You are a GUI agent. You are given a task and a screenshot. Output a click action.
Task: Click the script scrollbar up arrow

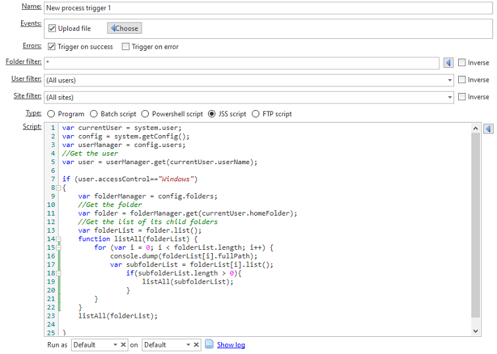(475, 129)
